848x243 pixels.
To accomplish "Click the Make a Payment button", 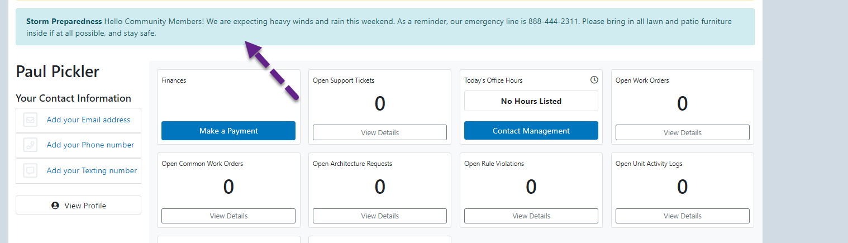I will pyautogui.click(x=228, y=131).
